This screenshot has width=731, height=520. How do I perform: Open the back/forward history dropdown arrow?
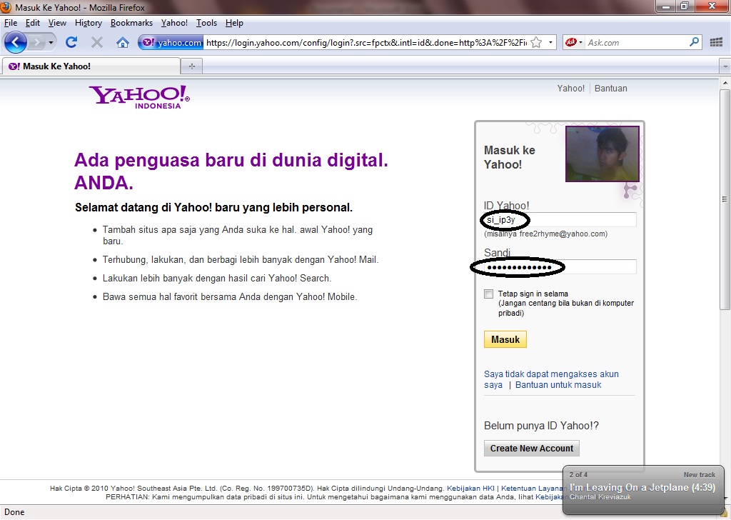coord(51,42)
